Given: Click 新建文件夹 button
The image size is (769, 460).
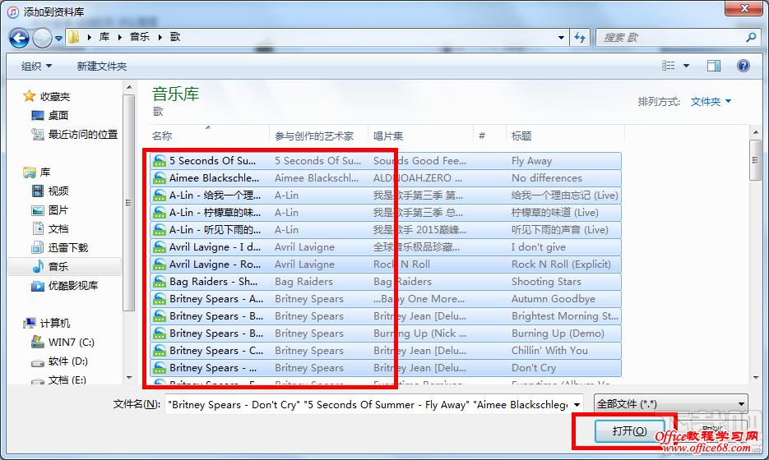Looking at the screenshot, I should click(101, 67).
